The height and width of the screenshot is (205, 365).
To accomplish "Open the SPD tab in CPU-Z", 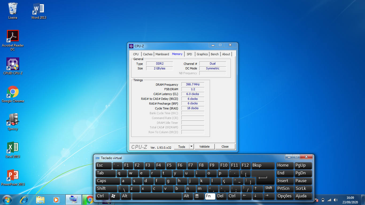I will tap(189, 54).
